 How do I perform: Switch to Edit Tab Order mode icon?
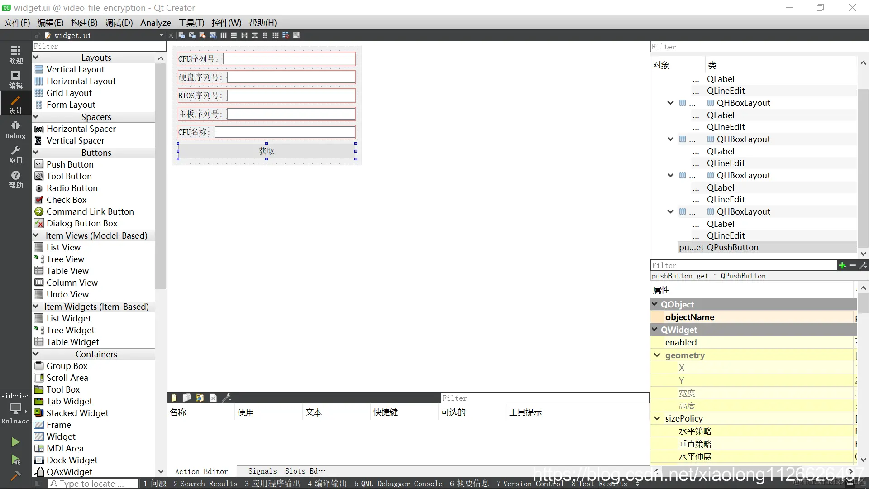point(213,35)
